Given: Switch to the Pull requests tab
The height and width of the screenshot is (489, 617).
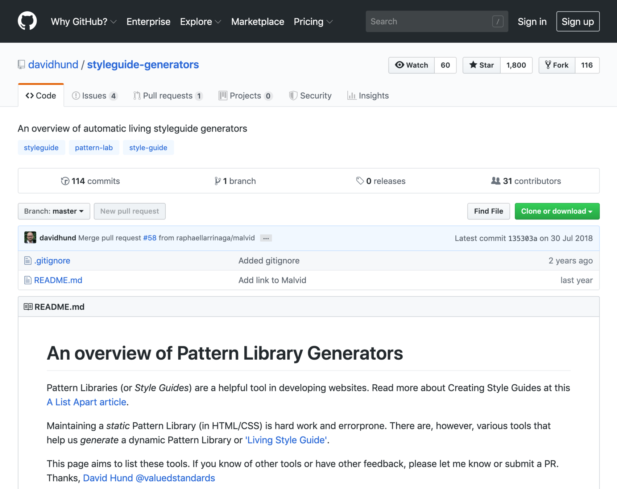Looking at the screenshot, I should 168,96.
